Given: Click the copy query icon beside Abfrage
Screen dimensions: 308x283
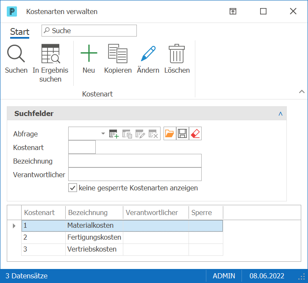Looking at the screenshot, I should click(x=127, y=134).
